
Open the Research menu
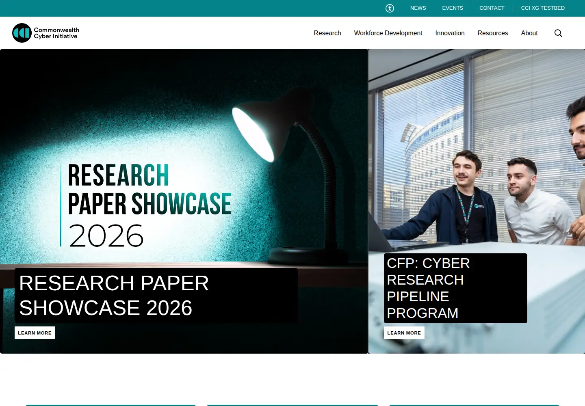327,33
